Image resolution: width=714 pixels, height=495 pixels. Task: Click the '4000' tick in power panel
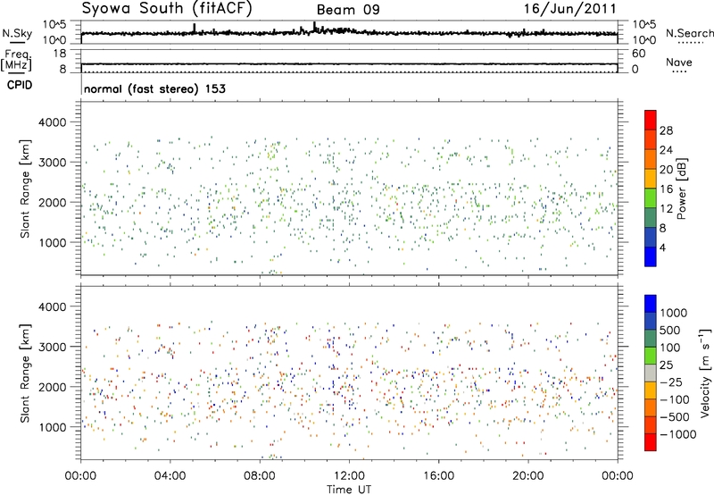(52, 122)
